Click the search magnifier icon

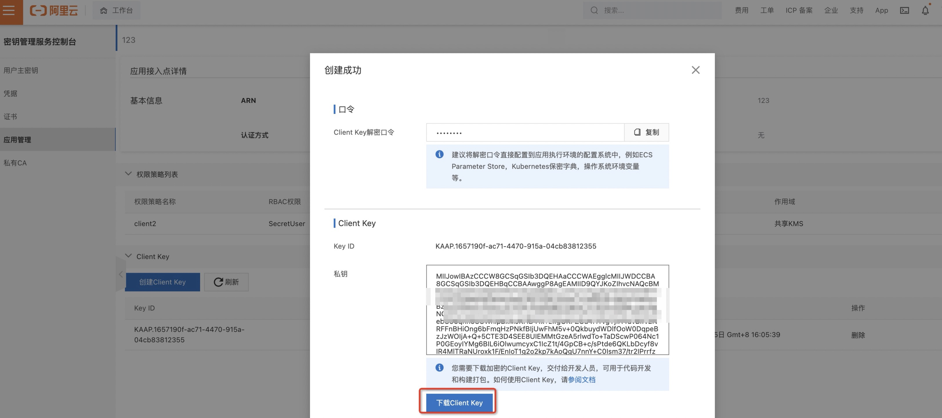pyautogui.click(x=594, y=10)
